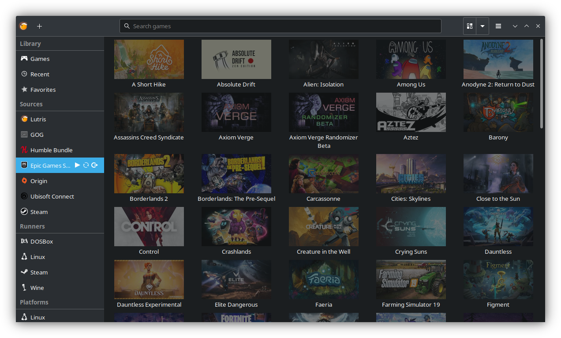Select Steam under Runners

point(60,272)
